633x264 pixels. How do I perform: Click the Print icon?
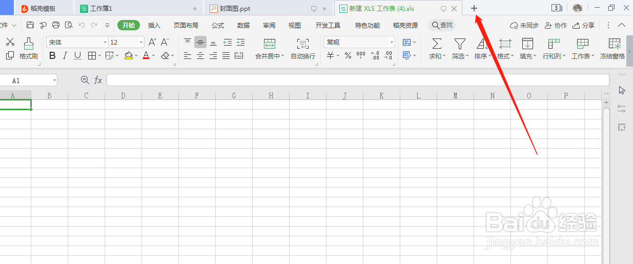coord(56,25)
